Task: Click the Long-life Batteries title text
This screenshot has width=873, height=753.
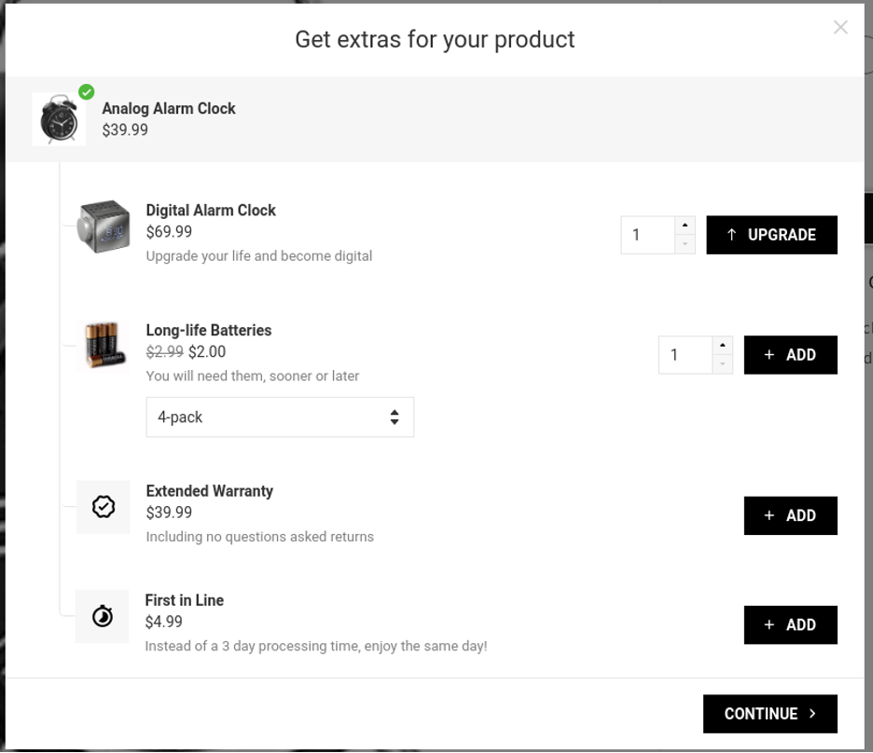Action: point(208,330)
